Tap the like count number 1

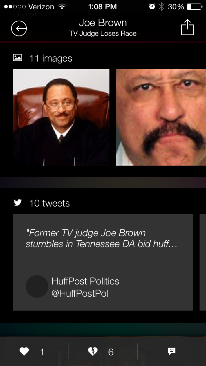(x=42, y=352)
